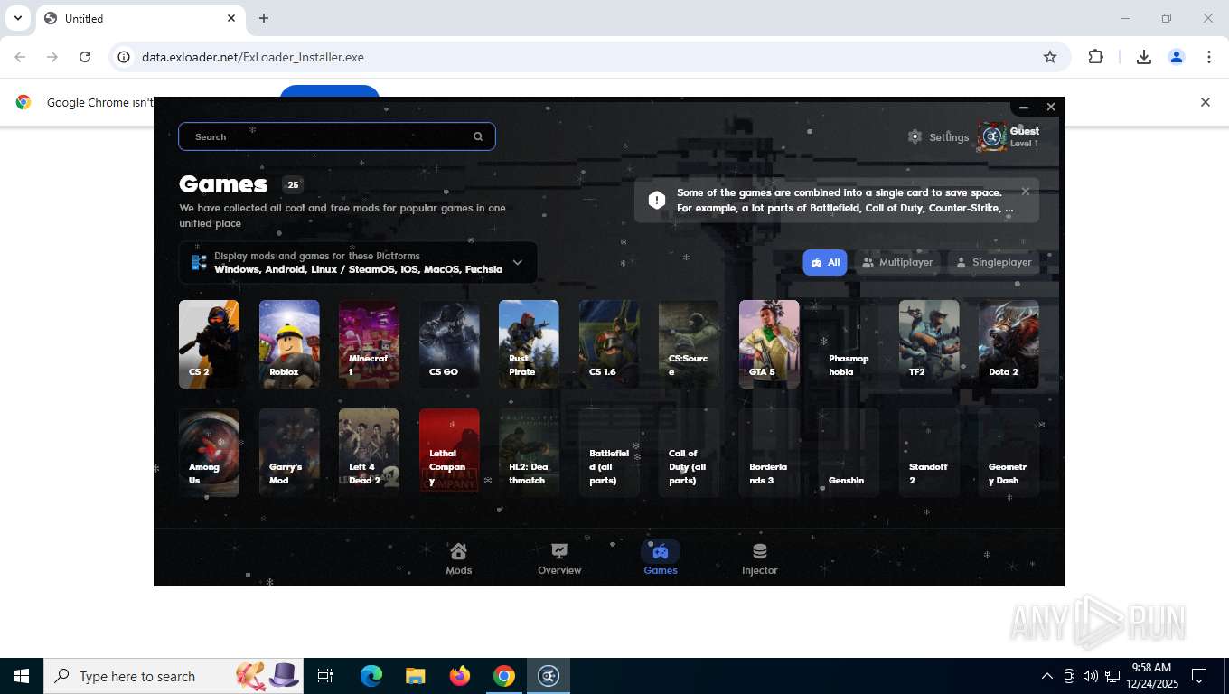
Task: Open the Overview tab in bottom navigation
Action: [x=559, y=558]
